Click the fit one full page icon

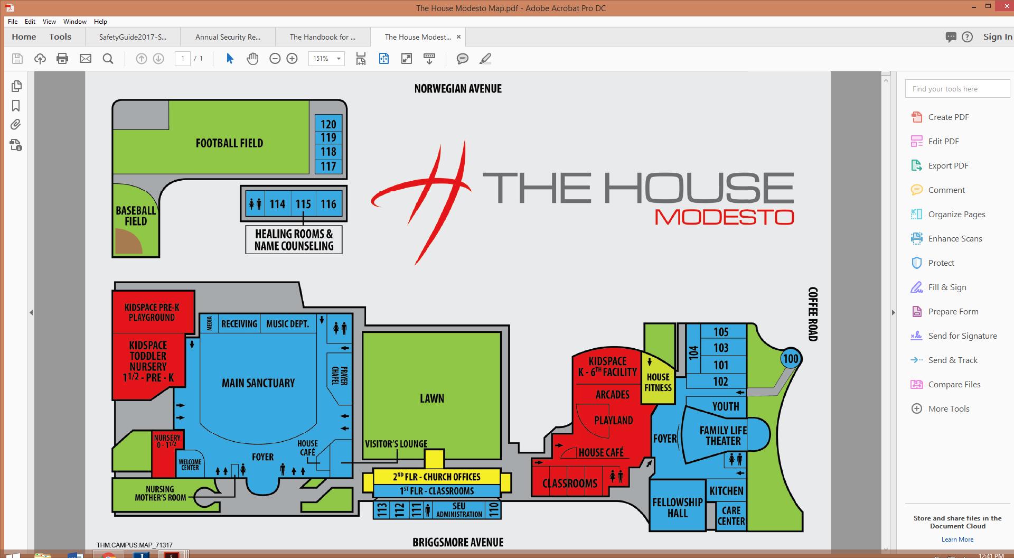click(x=384, y=59)
